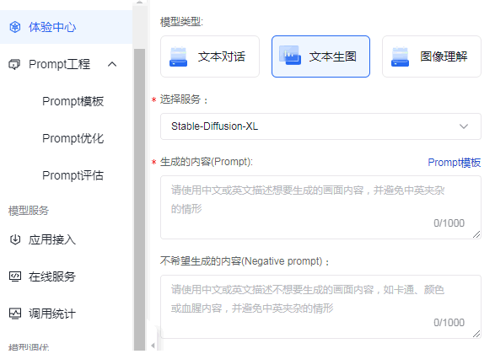Select the 文本生图 model type
This screenshot has width=495, height=354.
coord(320,56)
